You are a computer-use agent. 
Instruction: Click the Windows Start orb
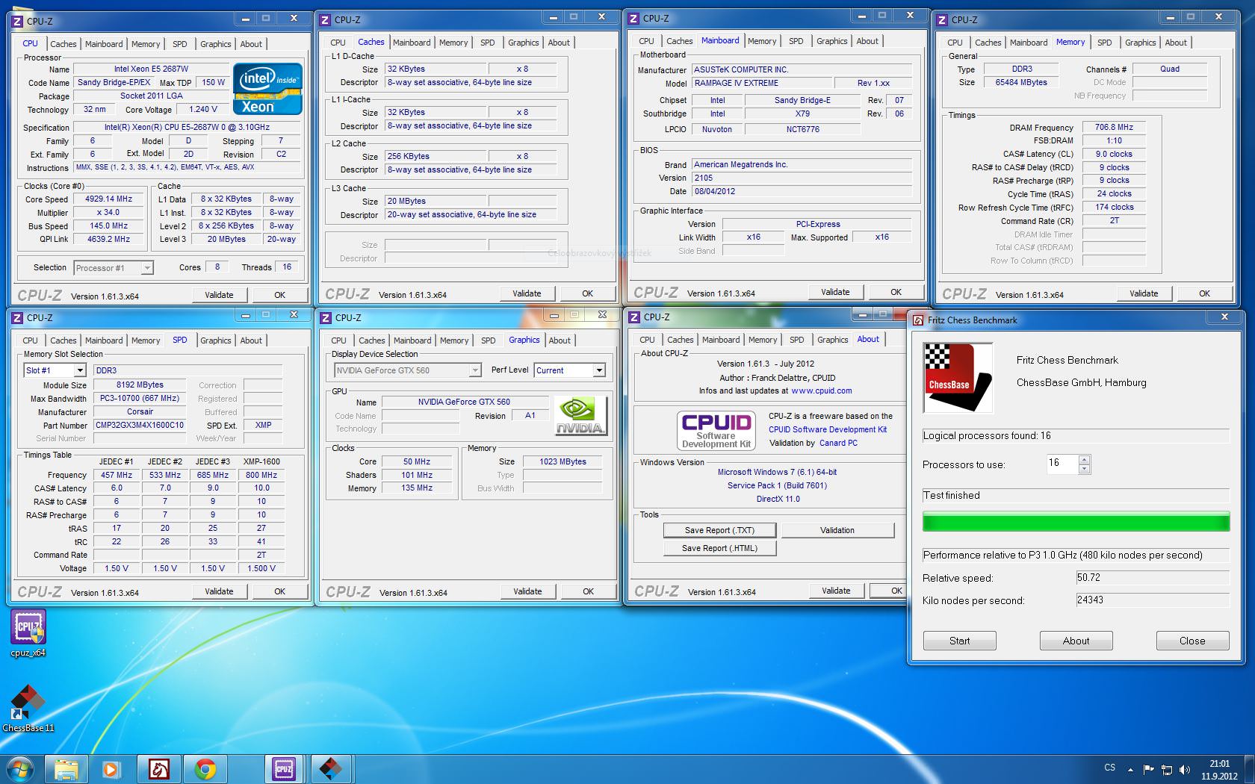pos(19,769)
